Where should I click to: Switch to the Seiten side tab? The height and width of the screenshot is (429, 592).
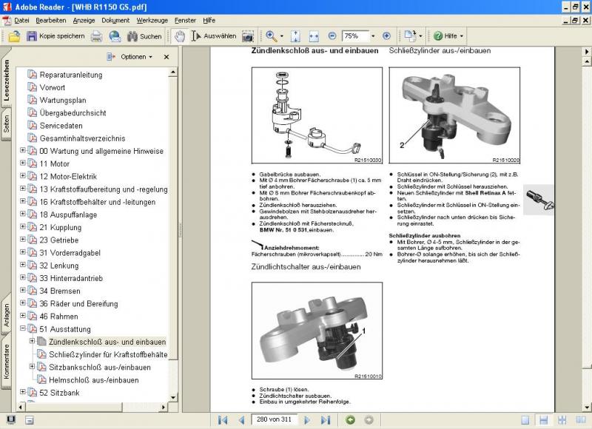coord(7,124)
